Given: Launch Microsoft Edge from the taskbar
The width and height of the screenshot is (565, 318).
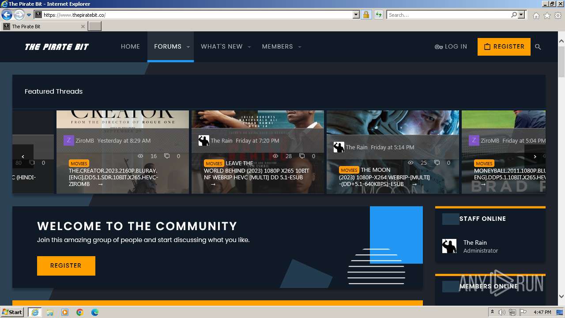Looking at the screenshot, I should [95, 312].
